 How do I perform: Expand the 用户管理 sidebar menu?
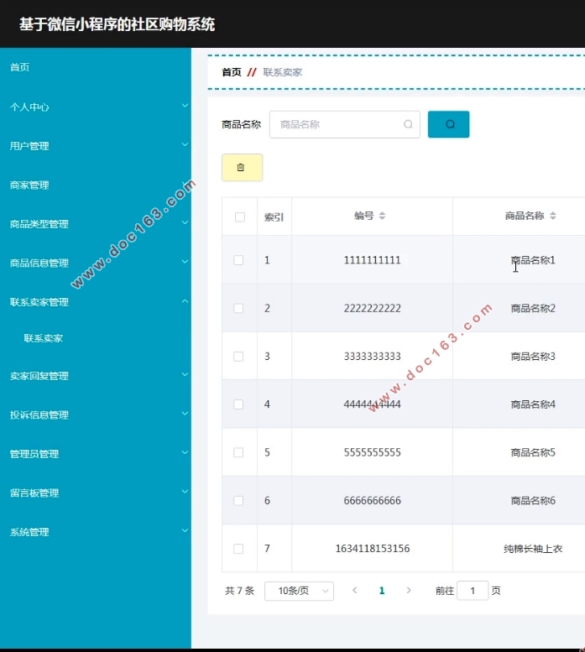coord(96,146)
